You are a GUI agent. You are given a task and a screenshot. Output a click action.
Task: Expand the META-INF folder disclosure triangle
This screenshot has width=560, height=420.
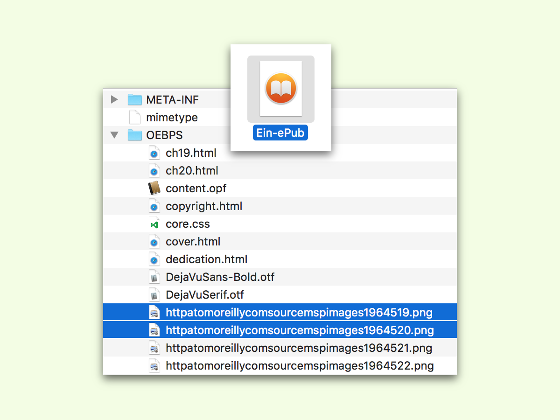(114, 99)
